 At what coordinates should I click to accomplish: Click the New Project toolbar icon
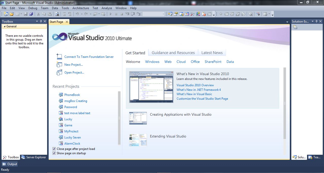(6, 14)
